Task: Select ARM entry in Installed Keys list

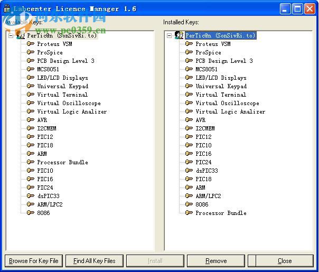Action: point(200,187)
